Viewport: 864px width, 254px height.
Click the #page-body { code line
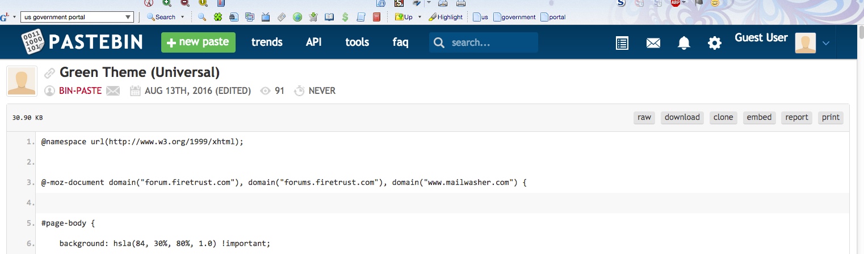(68, 223)
